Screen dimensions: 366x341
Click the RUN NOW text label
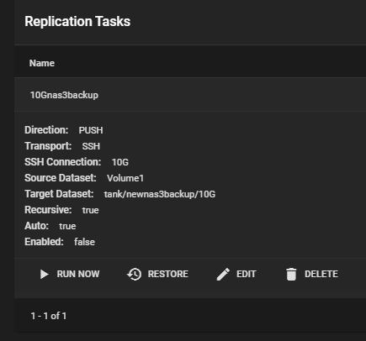tap(78, 274)
